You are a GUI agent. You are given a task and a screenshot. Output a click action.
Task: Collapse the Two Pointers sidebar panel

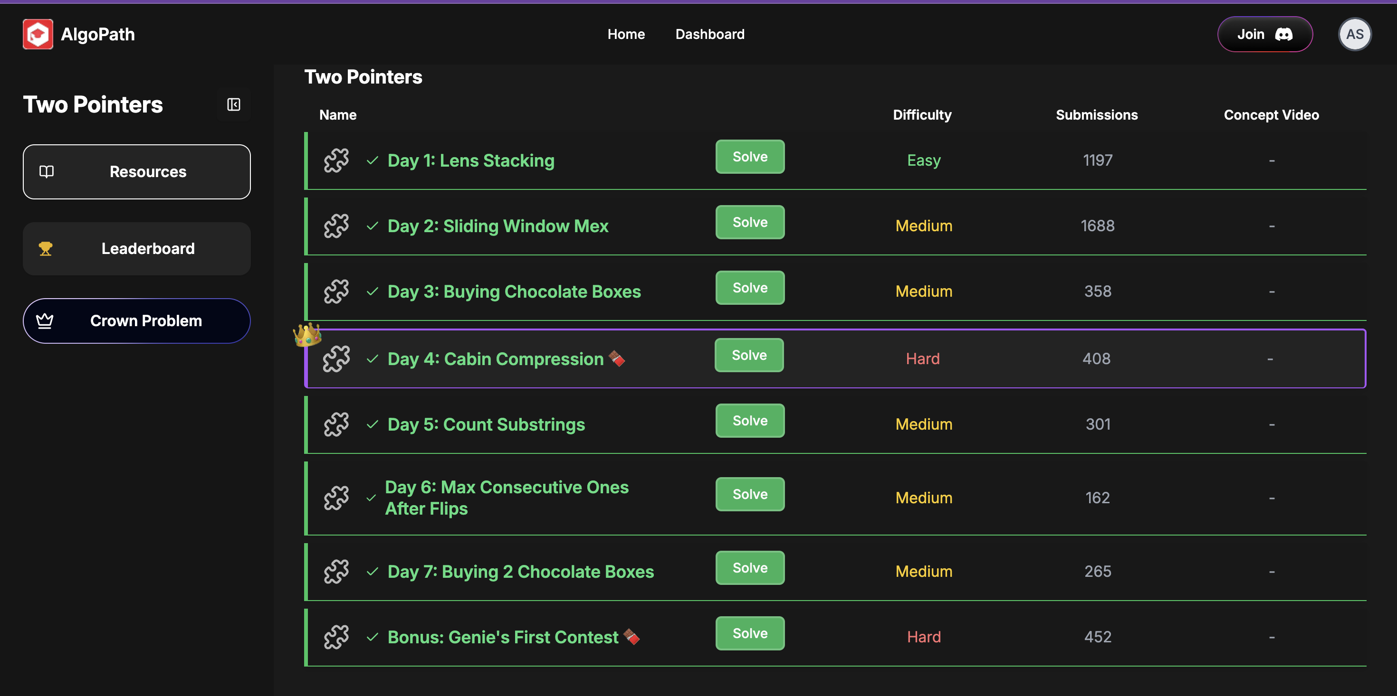coord(233,104)
